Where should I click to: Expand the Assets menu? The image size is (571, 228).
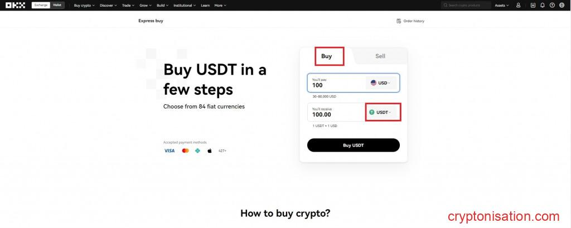501,5
